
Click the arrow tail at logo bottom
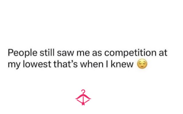[83, 104]
